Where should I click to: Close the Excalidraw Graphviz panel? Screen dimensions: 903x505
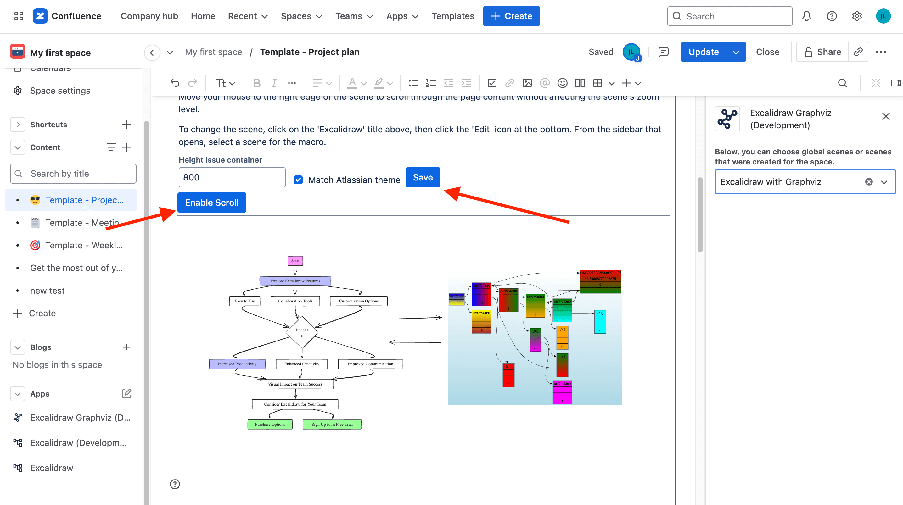pyautogui.click(x=885, y=116)
